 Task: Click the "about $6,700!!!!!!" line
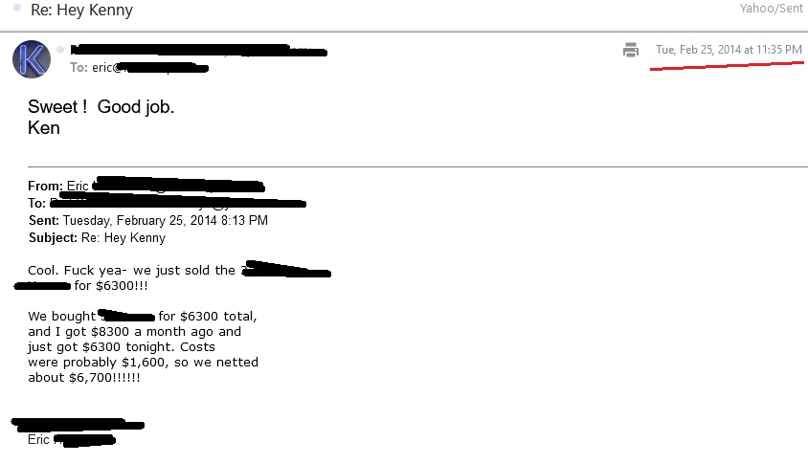click(84, 377)
